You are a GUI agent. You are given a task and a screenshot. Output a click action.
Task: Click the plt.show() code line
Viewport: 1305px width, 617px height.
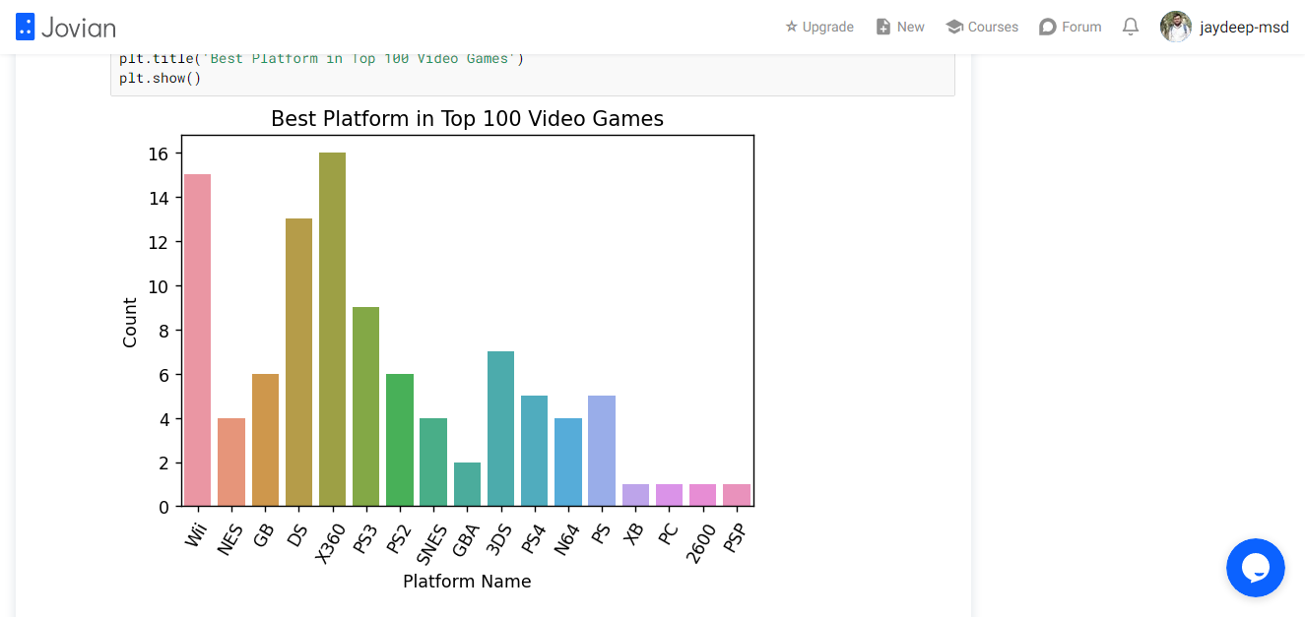click(160, 78)
